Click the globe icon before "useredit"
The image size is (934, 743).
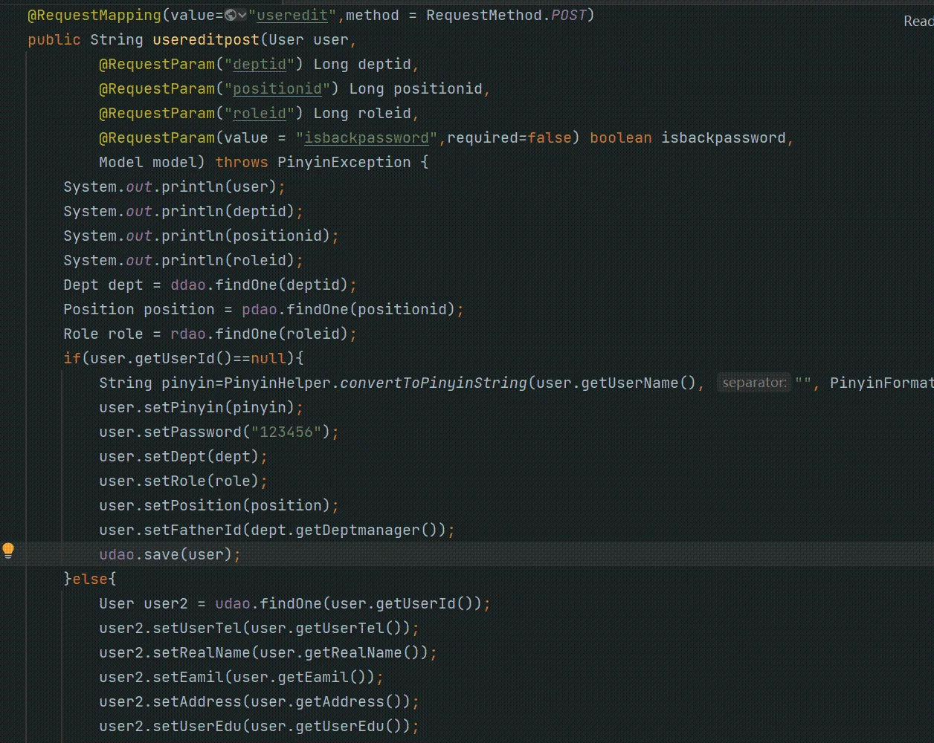tap(230, 16)
